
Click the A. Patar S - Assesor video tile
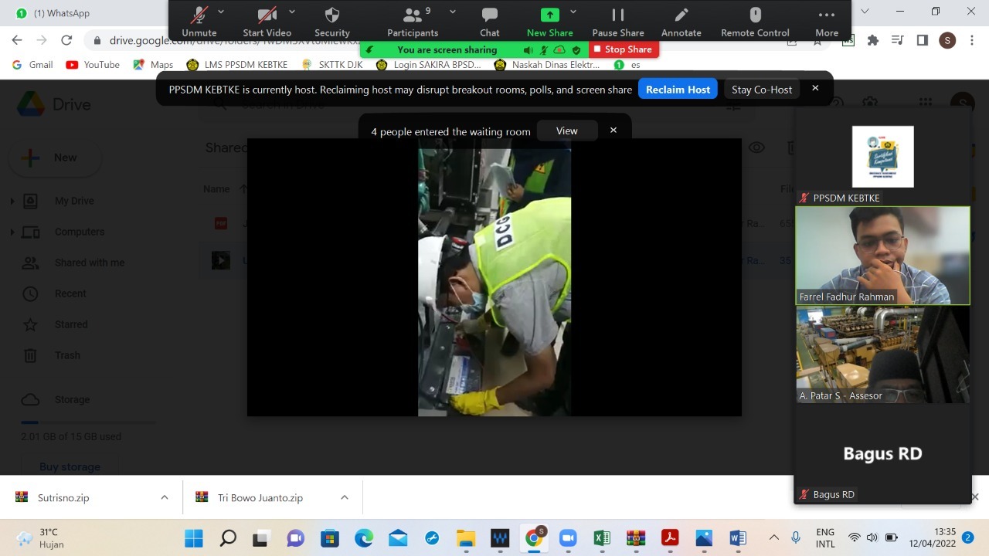pyautogui.click(x=882, y=354)
